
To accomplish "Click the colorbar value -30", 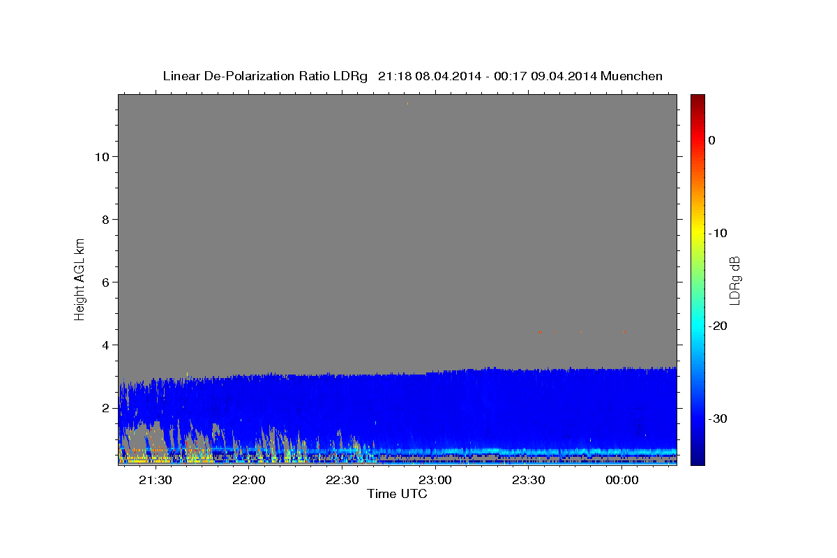I will click(x=718, y=418).
